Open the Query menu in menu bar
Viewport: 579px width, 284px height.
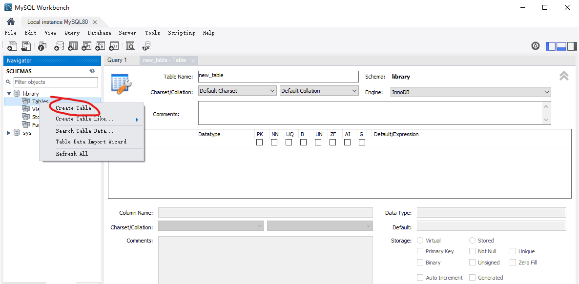tap(72, 33)
